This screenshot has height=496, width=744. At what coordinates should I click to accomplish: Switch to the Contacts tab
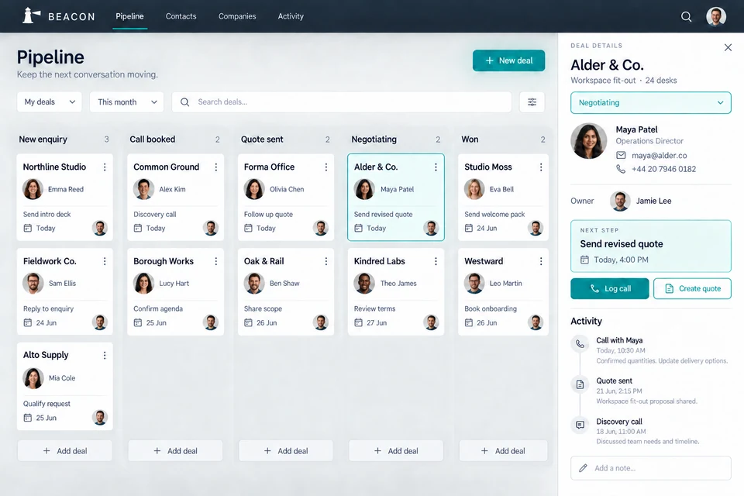tap(181, 16)
